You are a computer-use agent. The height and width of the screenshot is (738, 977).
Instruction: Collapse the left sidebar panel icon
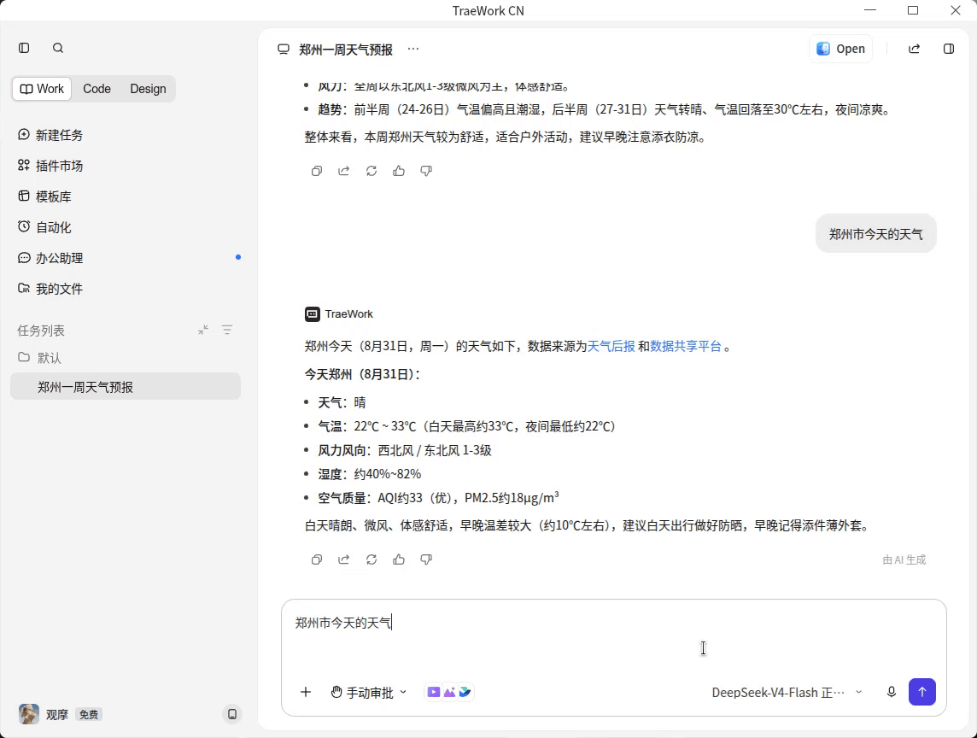24,48
